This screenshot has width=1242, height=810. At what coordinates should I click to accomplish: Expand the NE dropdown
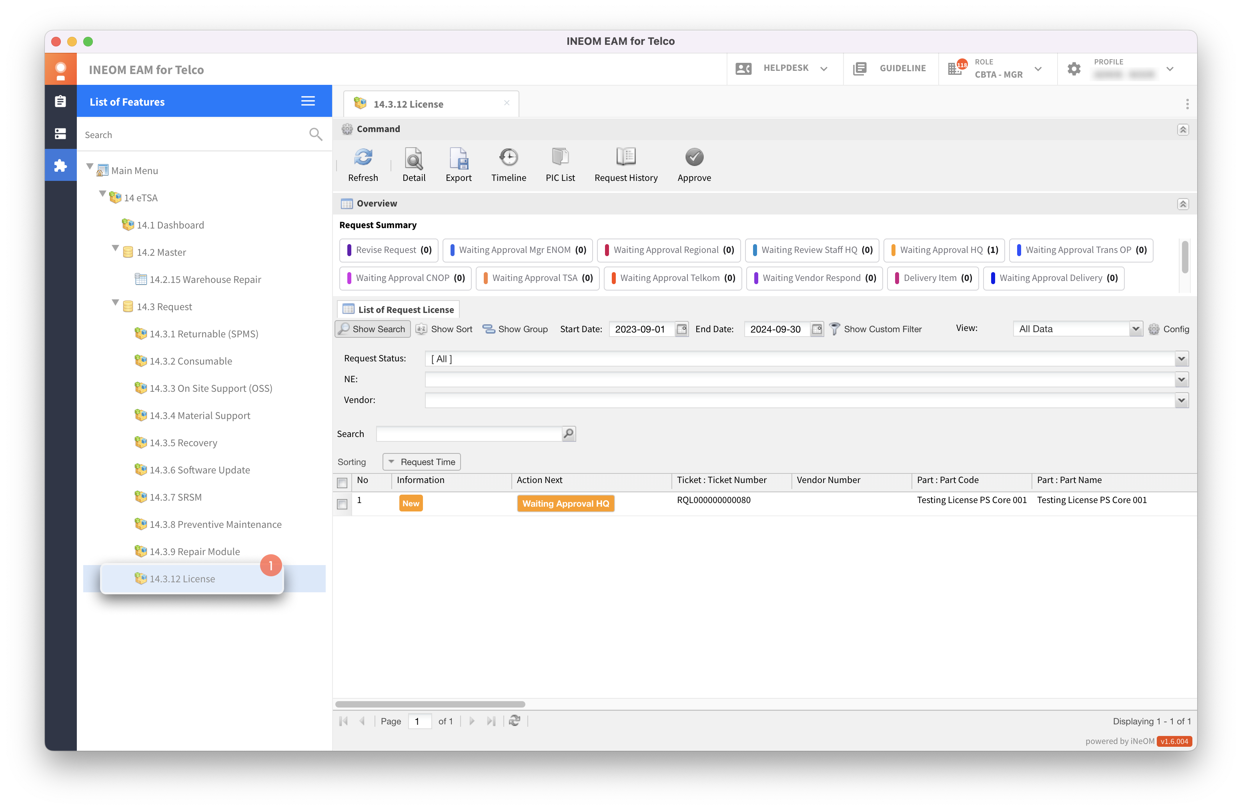1182,379
